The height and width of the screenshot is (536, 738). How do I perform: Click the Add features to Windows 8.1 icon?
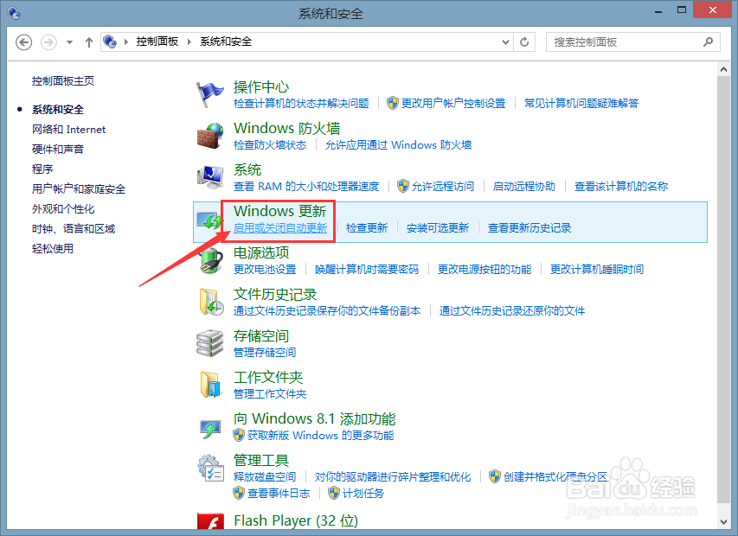tap(209, 428)
